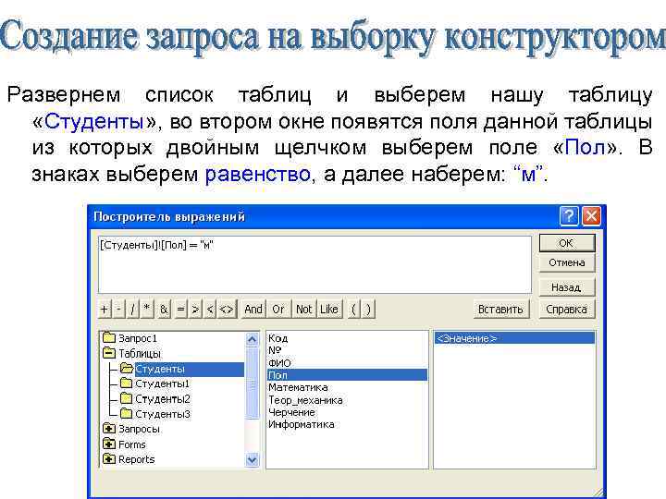Close the Построитель выражений dialog
The image size is (666, 499).
click(x=591, y=216)
